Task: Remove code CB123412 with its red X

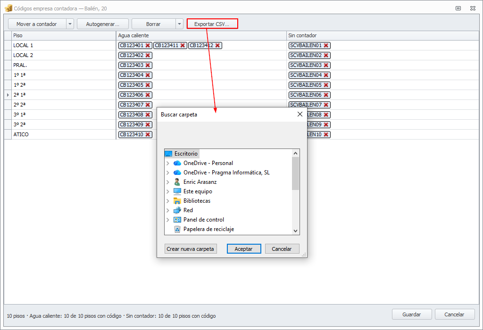Action: pyautogui.click(x=217, y=46)
